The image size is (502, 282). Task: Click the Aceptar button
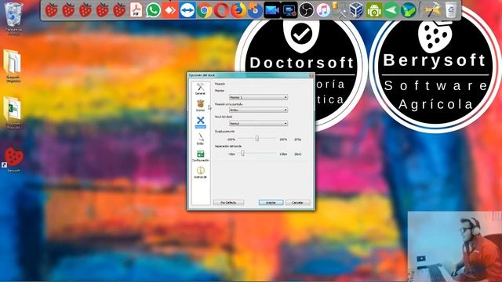click(271, 203)
